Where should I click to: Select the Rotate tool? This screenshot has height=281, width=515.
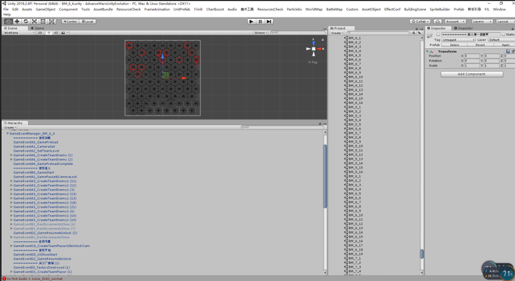25,21
